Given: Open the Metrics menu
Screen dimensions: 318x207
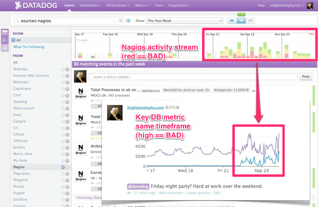Looking at the screenshot, I should click(x=142, y=5).
